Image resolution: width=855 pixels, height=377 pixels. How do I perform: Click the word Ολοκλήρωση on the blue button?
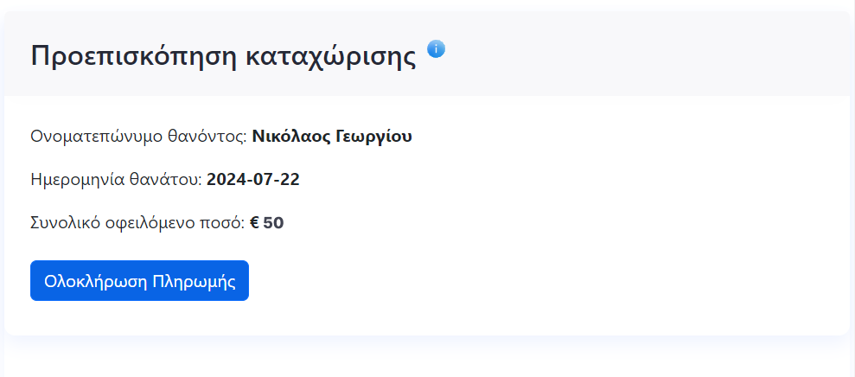tap(95, 281)
